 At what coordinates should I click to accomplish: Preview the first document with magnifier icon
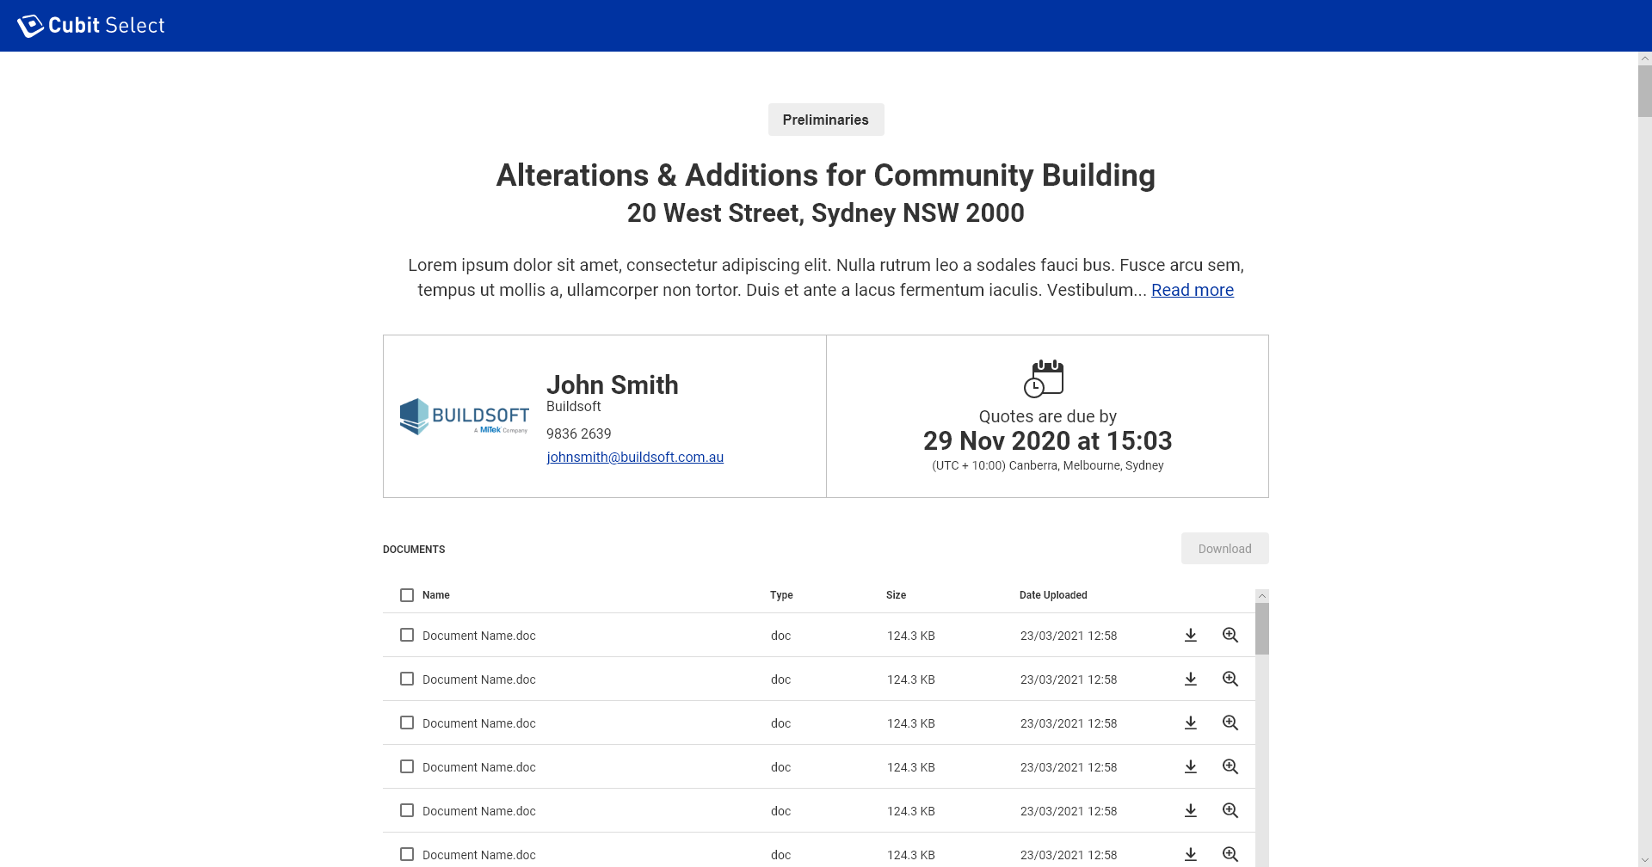pyautogui.click(x=1230, y=636)
